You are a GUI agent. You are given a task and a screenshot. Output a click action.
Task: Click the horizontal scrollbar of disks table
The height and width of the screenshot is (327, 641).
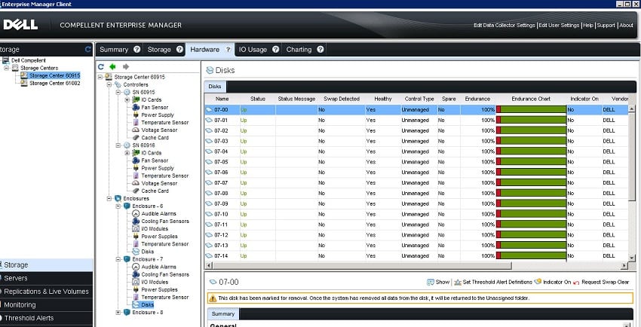(361, 266)
